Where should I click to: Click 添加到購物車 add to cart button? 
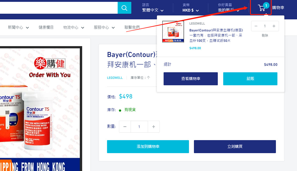[x=148, y=147]
